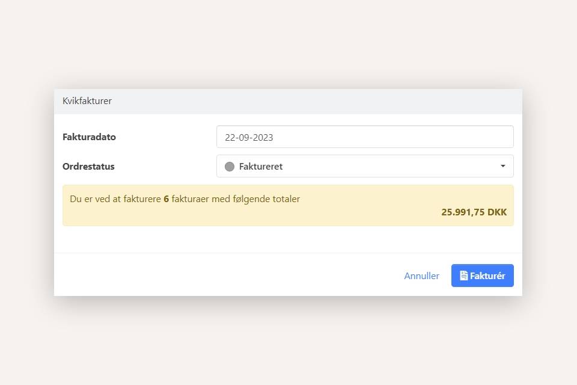Focus the Fakturadato date input field
The height and width of the screenshot is (385, 577).
[364, 137]
